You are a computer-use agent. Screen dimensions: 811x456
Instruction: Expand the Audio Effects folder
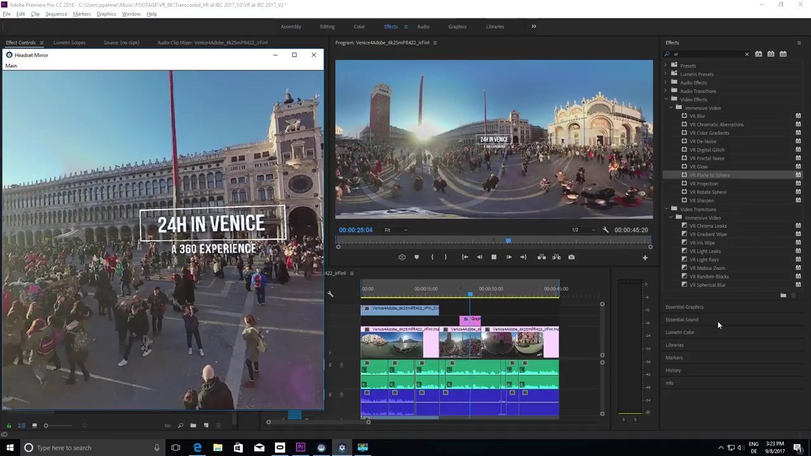[666, 82]
